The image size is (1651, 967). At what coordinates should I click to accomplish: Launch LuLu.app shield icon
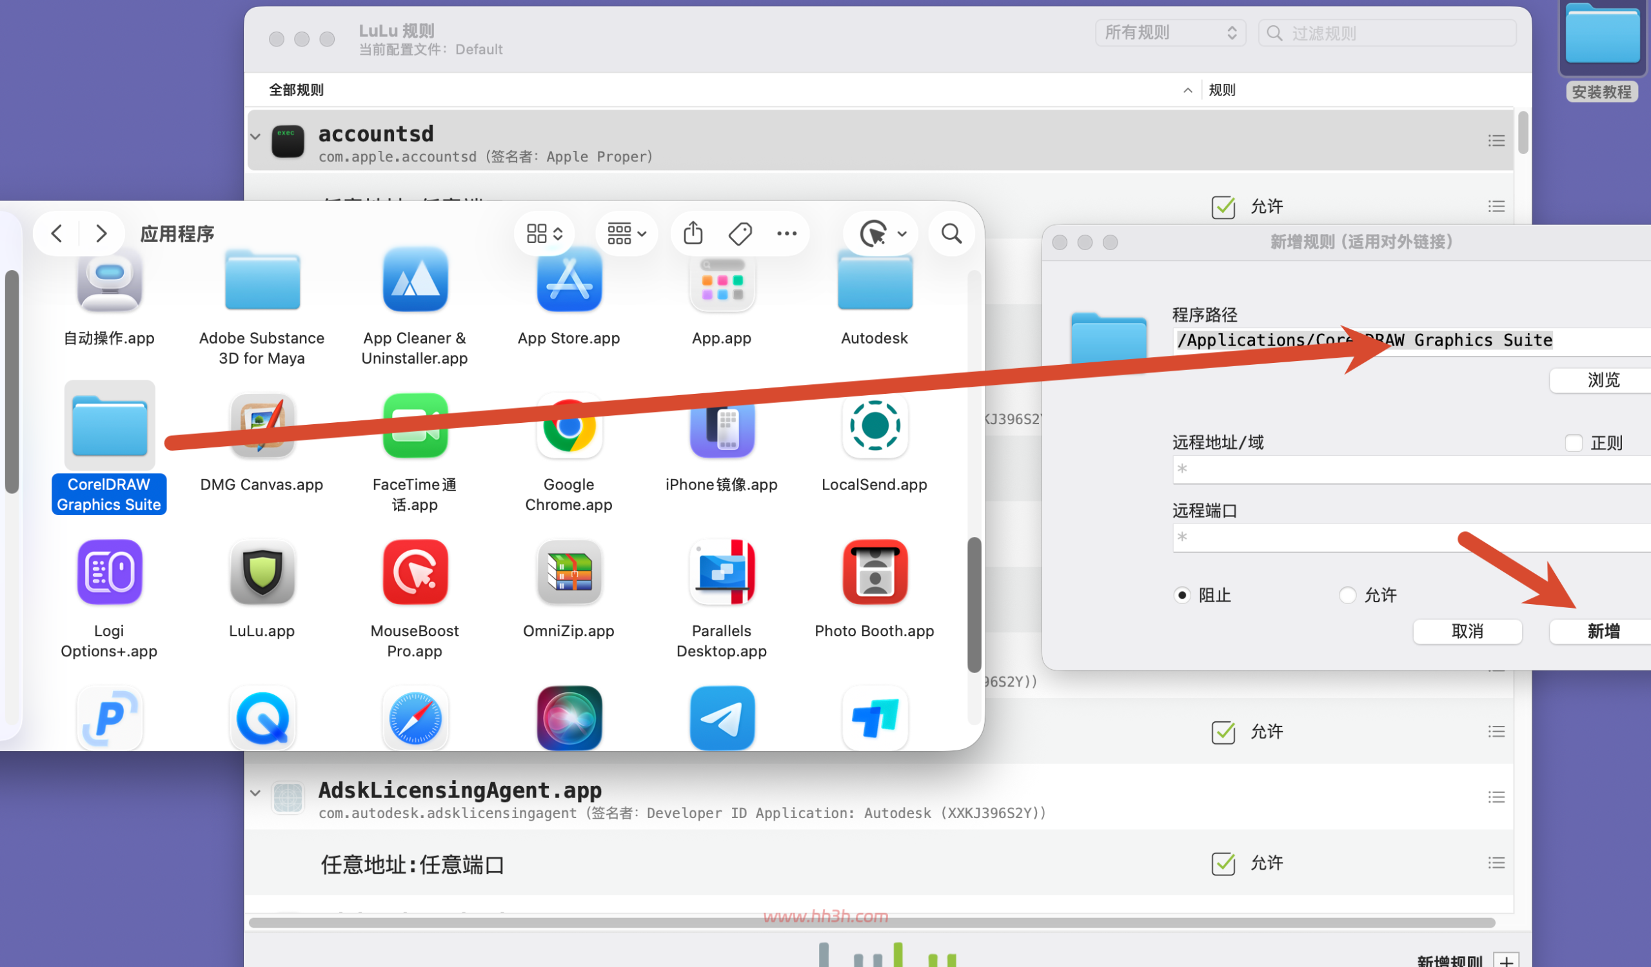262,572
